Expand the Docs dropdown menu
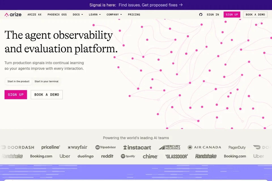272x181 pixels. coord(78,14)
